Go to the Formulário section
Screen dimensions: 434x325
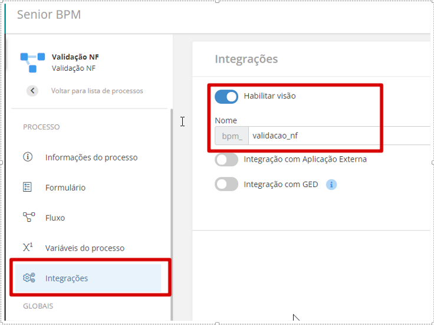pyautogui.click(x=65, y=188)
